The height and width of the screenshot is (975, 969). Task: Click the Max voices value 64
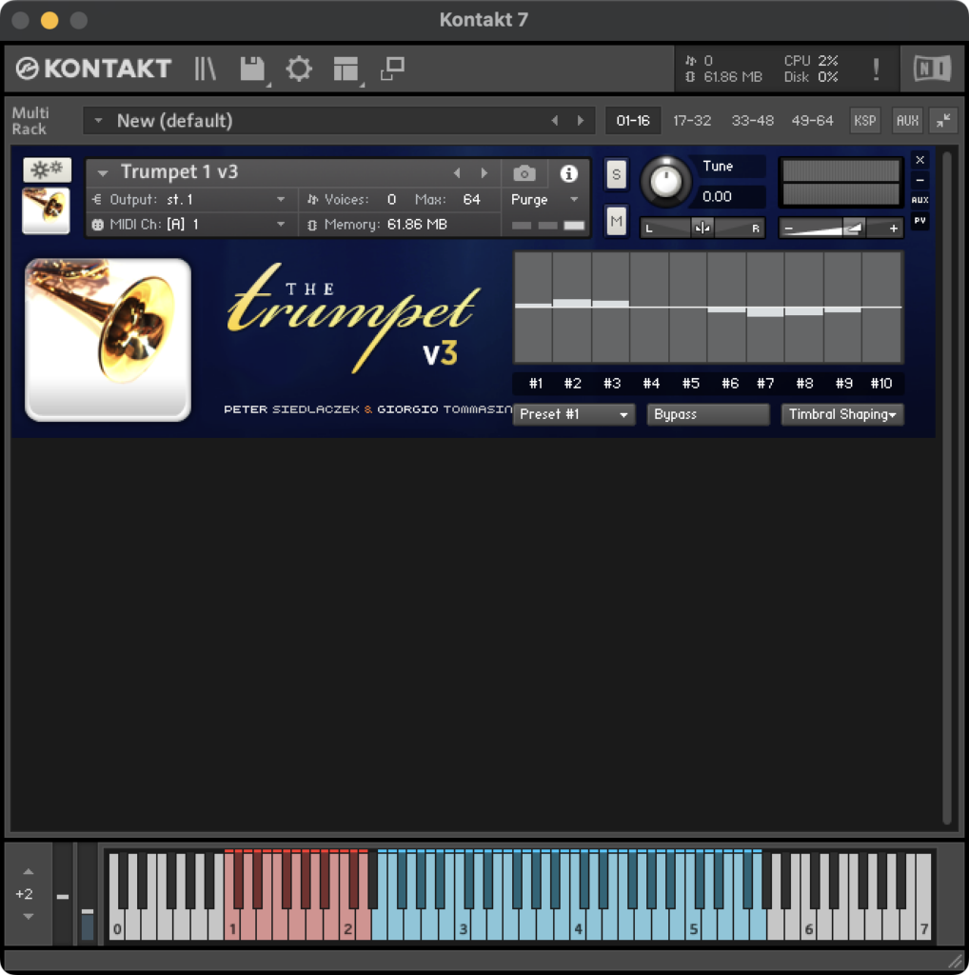(472, 200)
